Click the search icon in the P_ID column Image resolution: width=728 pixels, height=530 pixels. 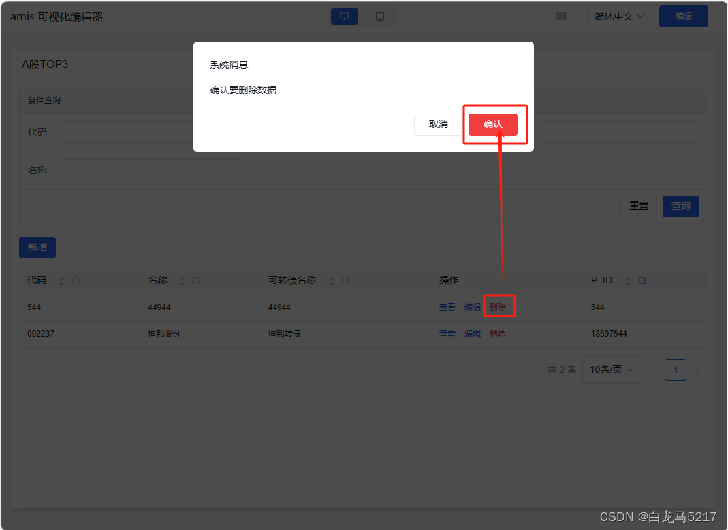pos(641,280)
